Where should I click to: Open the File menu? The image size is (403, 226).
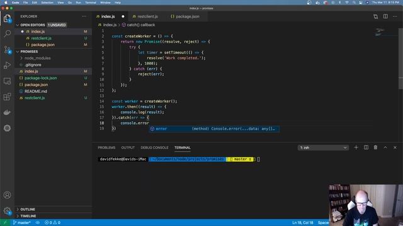tap(25, 3)
